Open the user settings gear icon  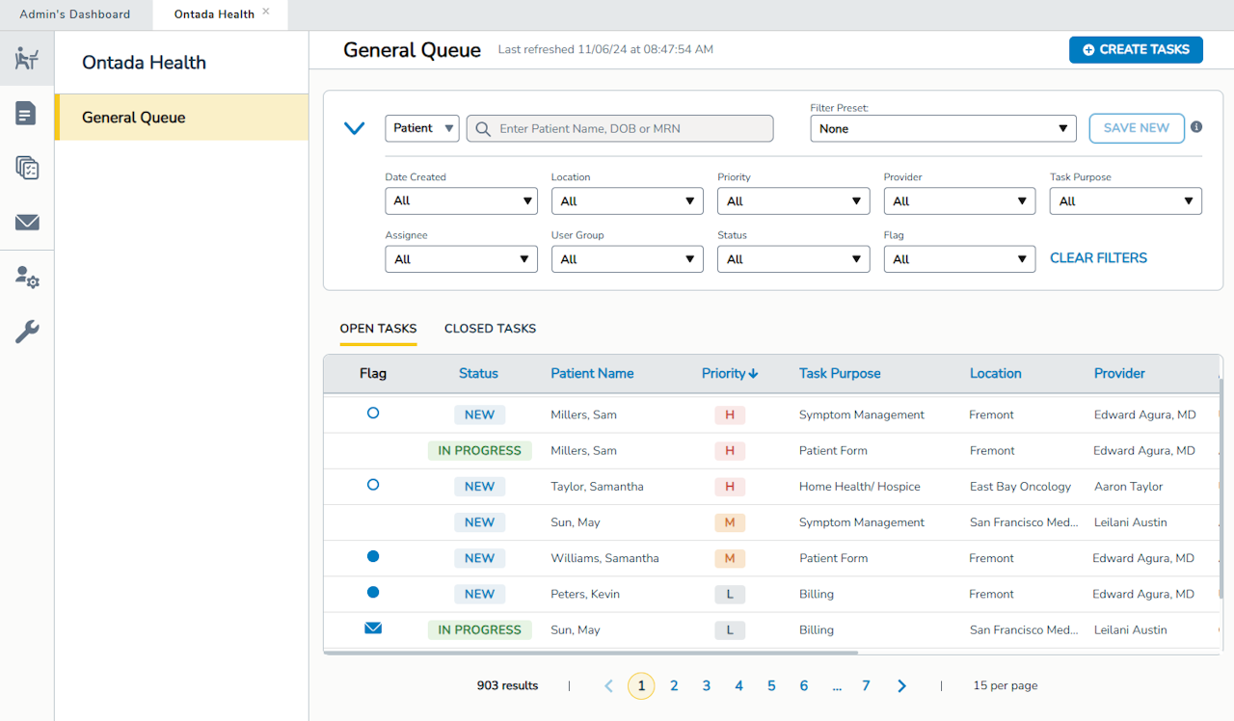(x=27, y=278)
